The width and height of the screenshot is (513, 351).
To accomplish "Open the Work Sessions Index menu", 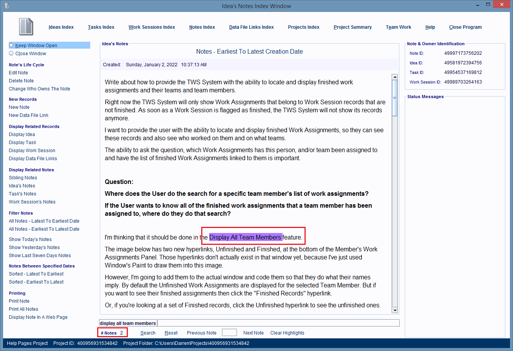I will pos(152,27).
